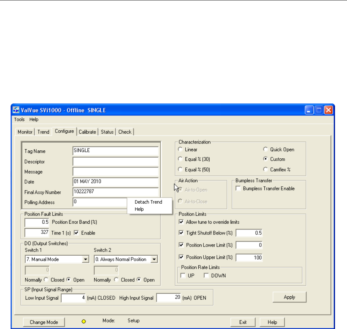
Task: Switch to the Monitor tab
Action: [25, 132]
